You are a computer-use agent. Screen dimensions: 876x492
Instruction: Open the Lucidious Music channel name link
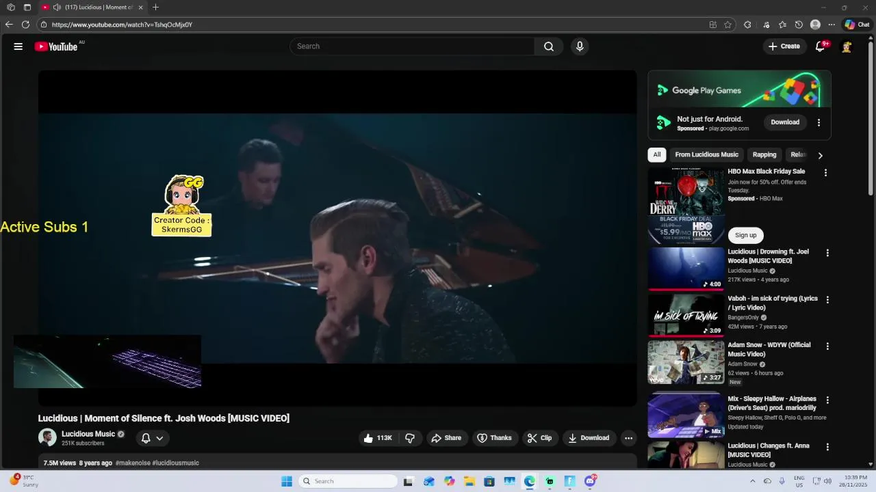coord(88,434)
